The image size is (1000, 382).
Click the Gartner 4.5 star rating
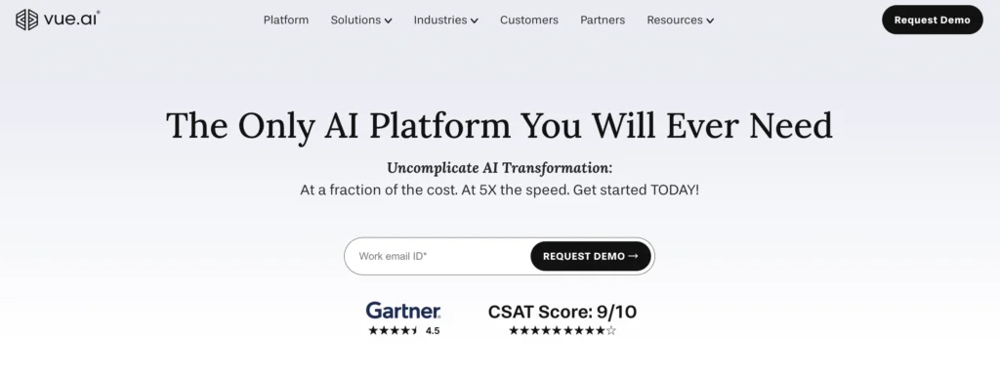[x=403, y=330]
